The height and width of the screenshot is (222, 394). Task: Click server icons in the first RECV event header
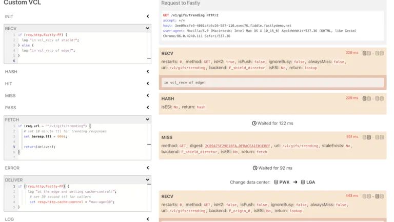pyautogui.click(x=372, y=53)
